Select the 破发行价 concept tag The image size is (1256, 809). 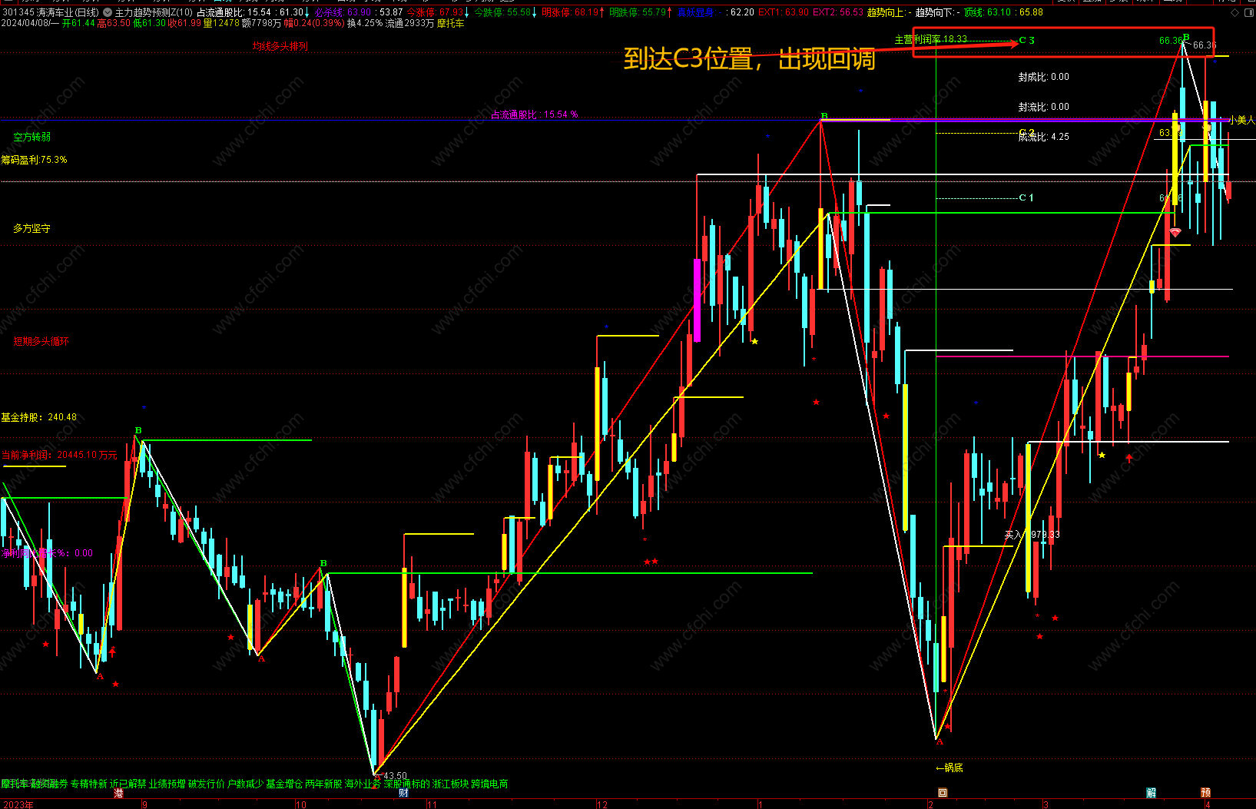tap(206, 784)
